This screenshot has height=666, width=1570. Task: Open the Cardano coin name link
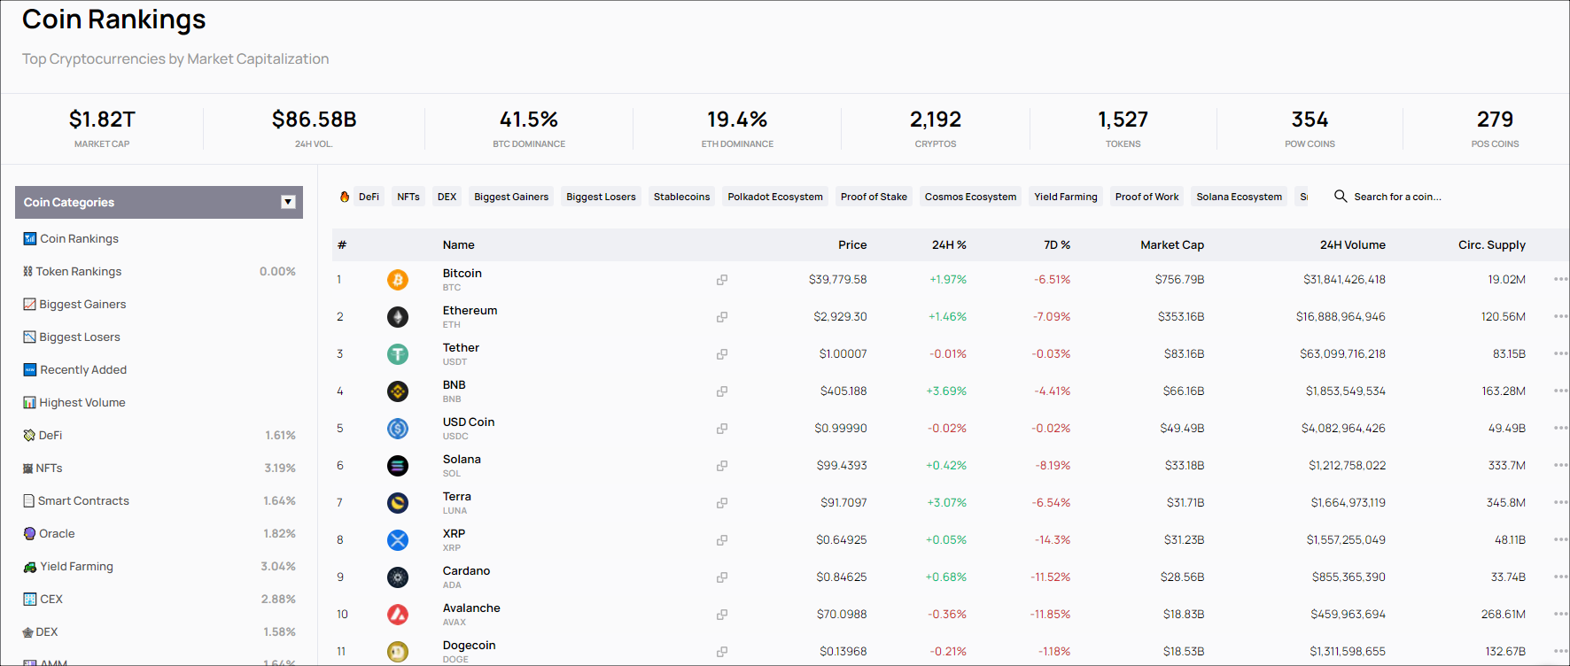pyautogui.click(x=466, y=571)
